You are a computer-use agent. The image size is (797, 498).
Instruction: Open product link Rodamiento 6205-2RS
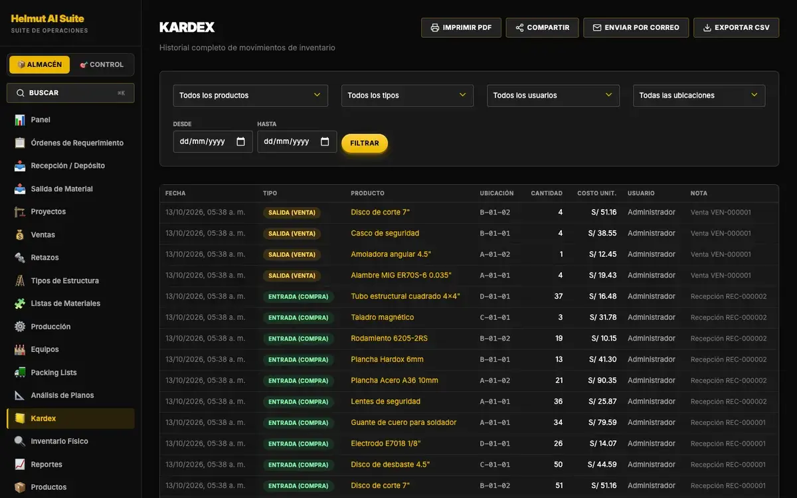coord(389,339)
